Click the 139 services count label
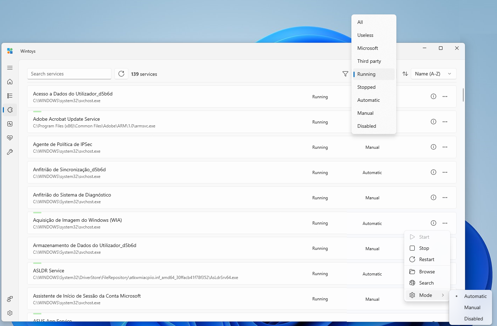The image size is (497, 326). point(144,74)
